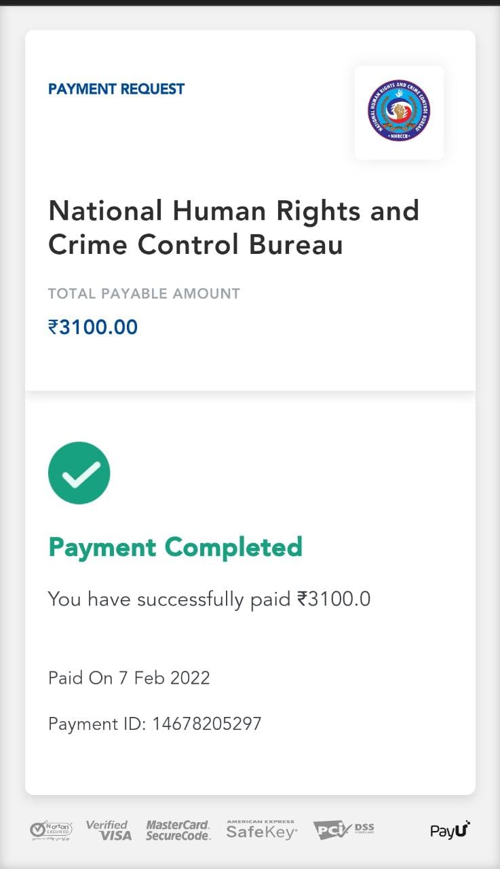Click the green checkmark success icon
This screenshot has width=500, height=869.
79,473
